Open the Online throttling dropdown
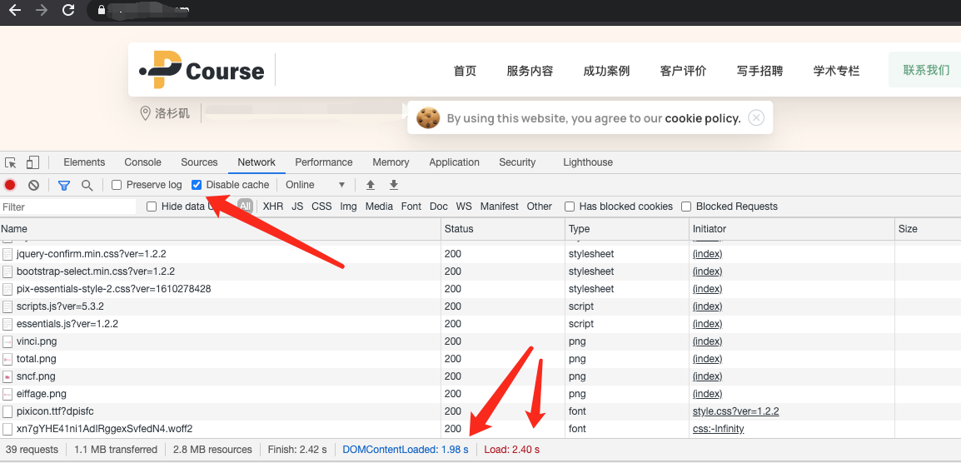Image resolution: width=961 pixels, height=463 pixels. click(x=315, y=185)
